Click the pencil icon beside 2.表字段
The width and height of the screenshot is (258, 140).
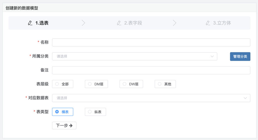[x=119, y=23]
